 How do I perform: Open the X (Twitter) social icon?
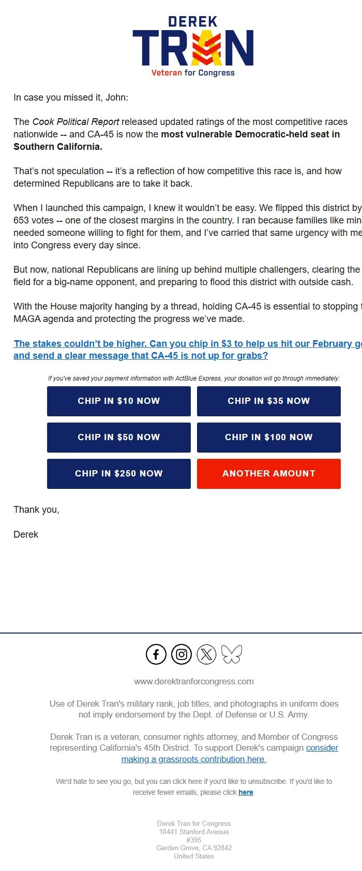coord(206,654)
